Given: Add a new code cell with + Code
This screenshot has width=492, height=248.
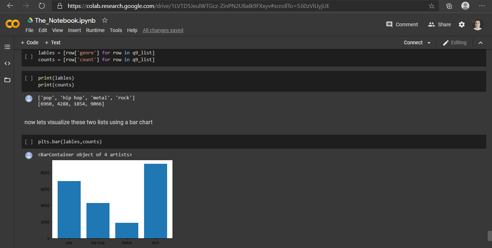Looking at the screenshot, I should click(29, 42).
